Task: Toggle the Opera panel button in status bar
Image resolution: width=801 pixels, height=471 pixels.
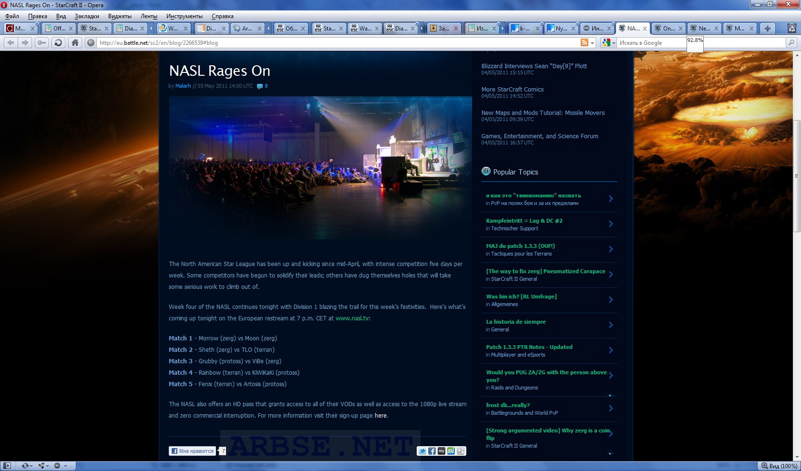Action: coord(7,466)
